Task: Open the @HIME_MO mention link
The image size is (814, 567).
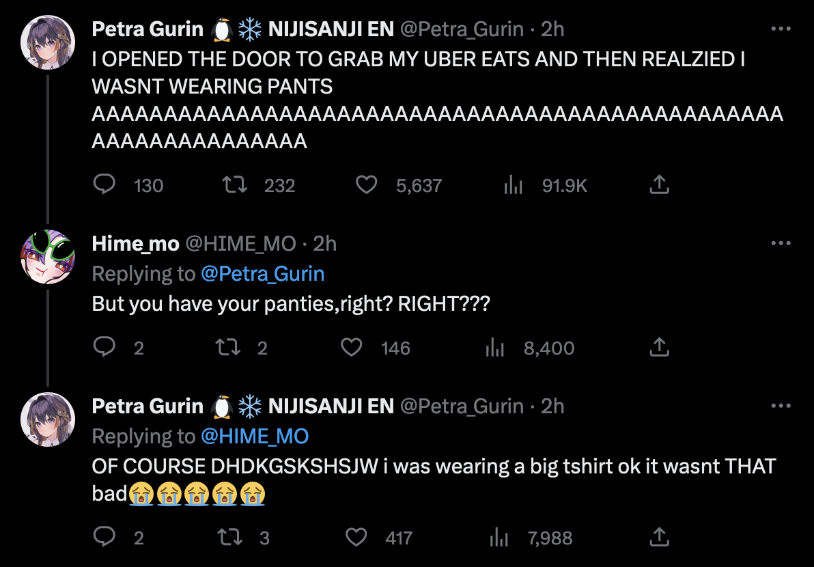Action: pyautogui.click(x=254, y=437)
